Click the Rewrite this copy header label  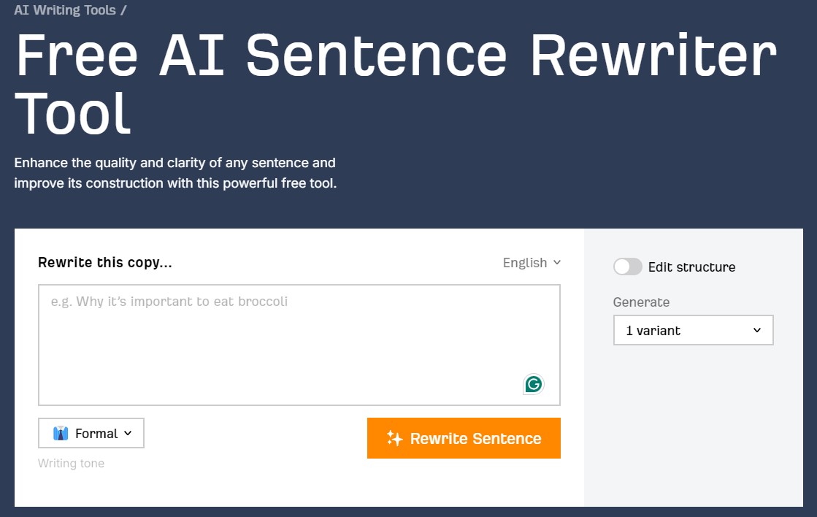pyautogui.click(x=104, y=262)
